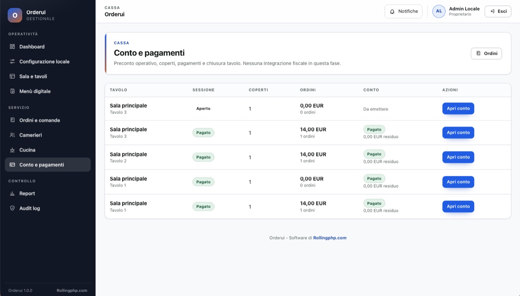Click Apri conto for Tavolo 1 with 0 ordini
This screenshot has height=296, width=520.
pyautogui.click(x=458, y=182)
